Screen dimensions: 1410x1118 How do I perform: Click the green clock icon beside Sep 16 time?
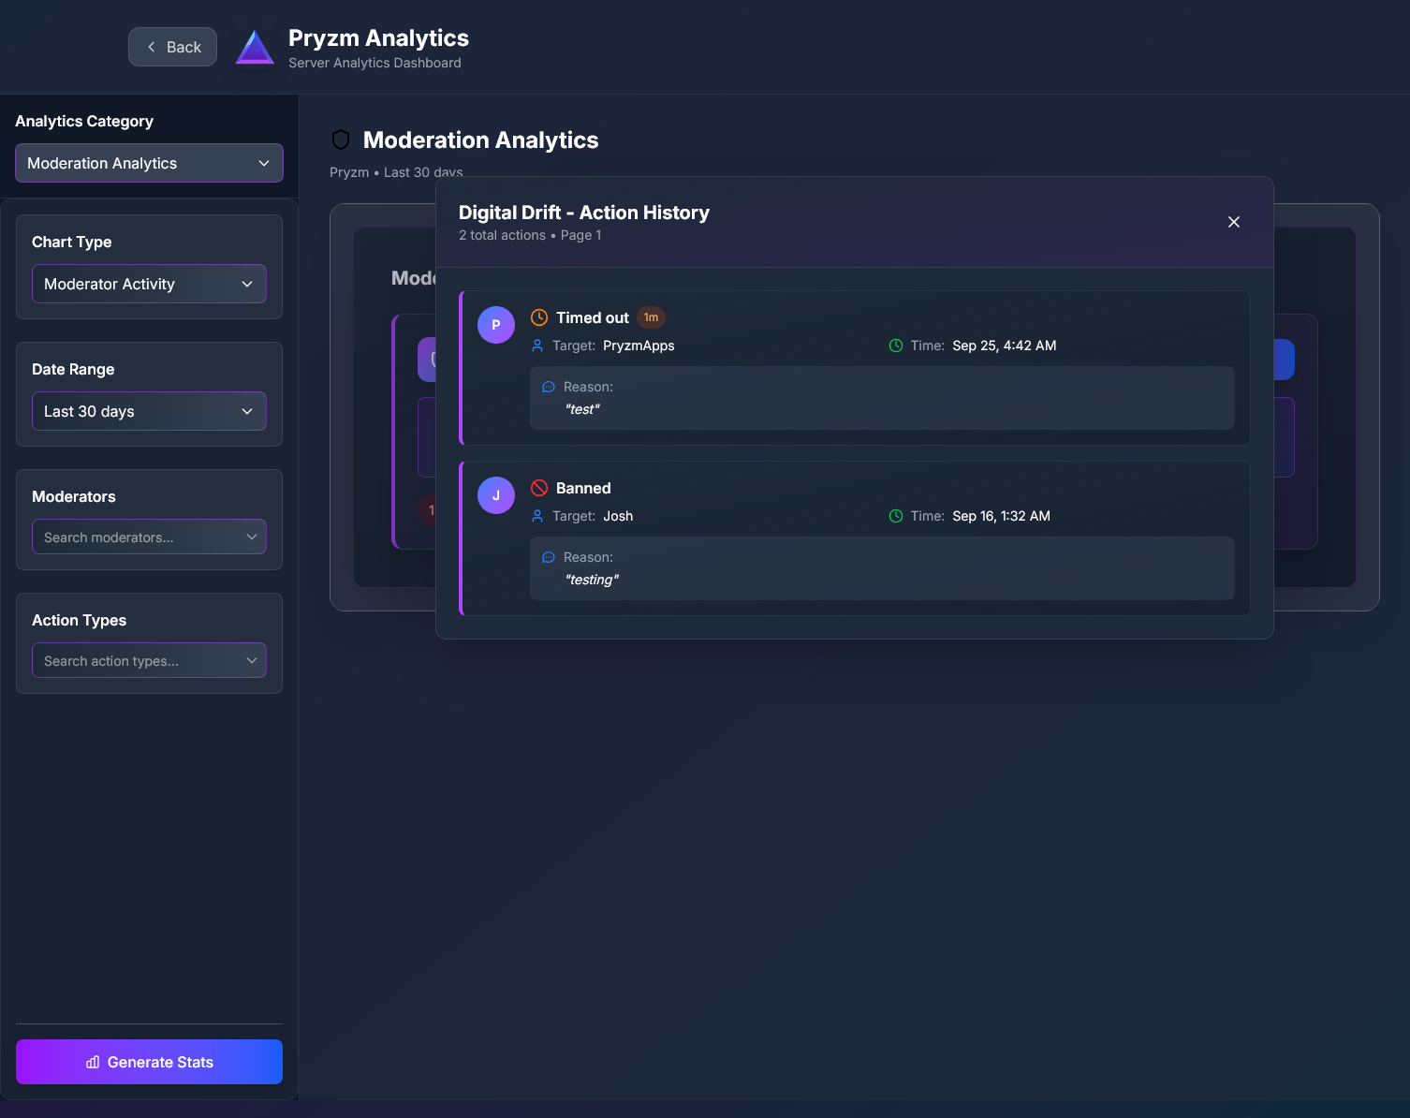click(894, 515)
